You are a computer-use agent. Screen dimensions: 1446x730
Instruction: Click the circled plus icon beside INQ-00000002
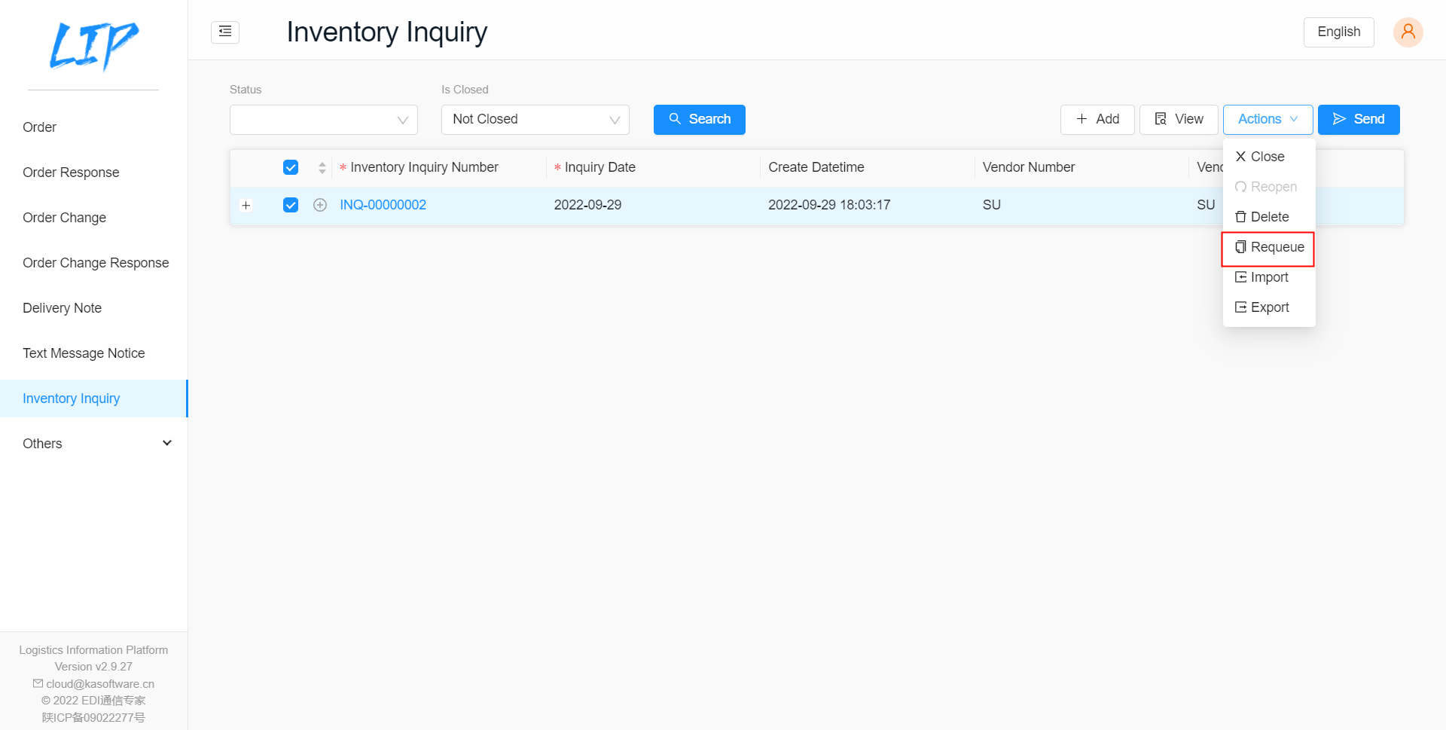pos(320,205)
